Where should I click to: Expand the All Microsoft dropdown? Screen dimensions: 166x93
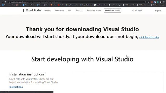pos(137,10)
